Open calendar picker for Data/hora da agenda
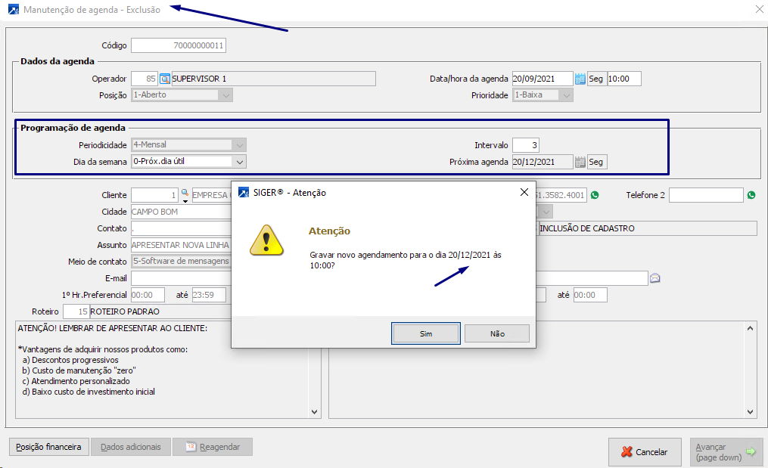 pos(580,79)
